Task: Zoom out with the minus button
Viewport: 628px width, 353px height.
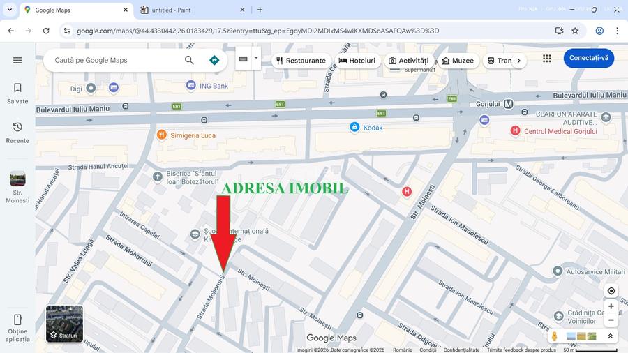Action: [x=611, y=320]
